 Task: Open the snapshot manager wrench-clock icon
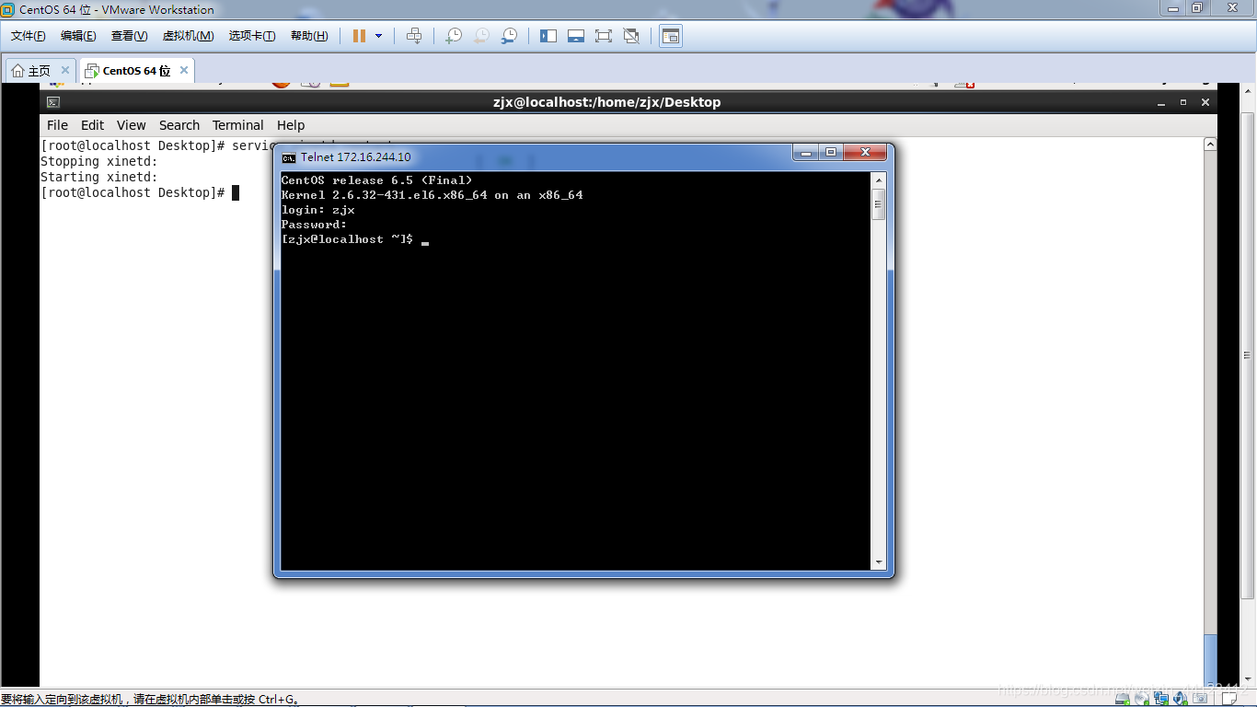coord(509,36)
